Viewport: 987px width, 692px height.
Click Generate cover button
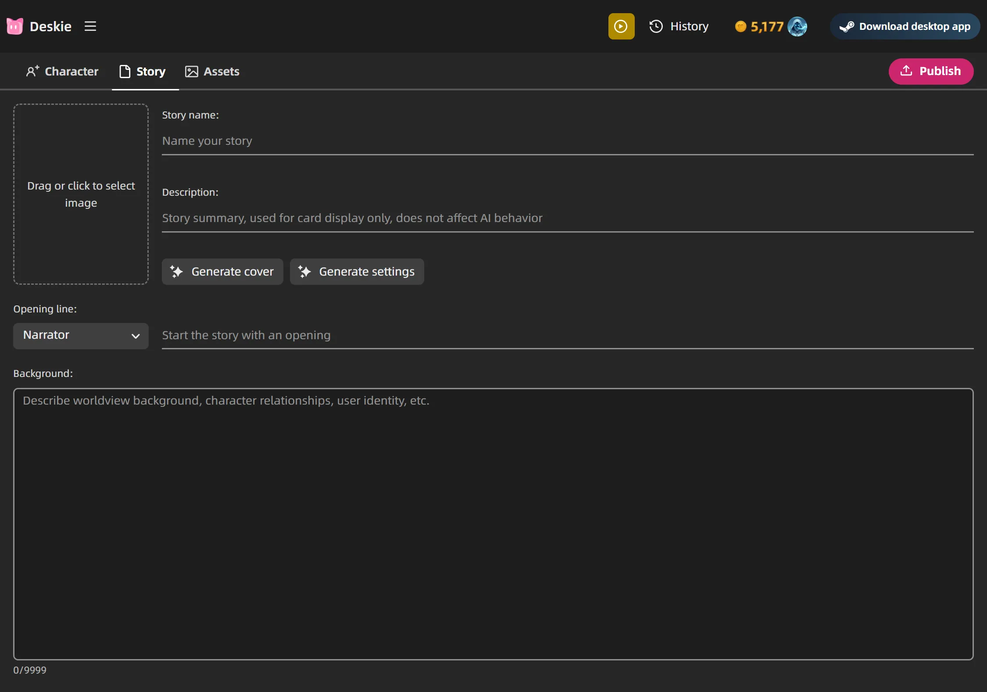pos(222,272)
